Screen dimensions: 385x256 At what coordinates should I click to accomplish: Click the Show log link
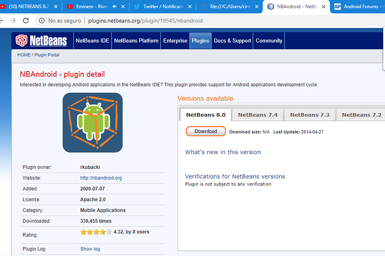[x=90, y=249]
